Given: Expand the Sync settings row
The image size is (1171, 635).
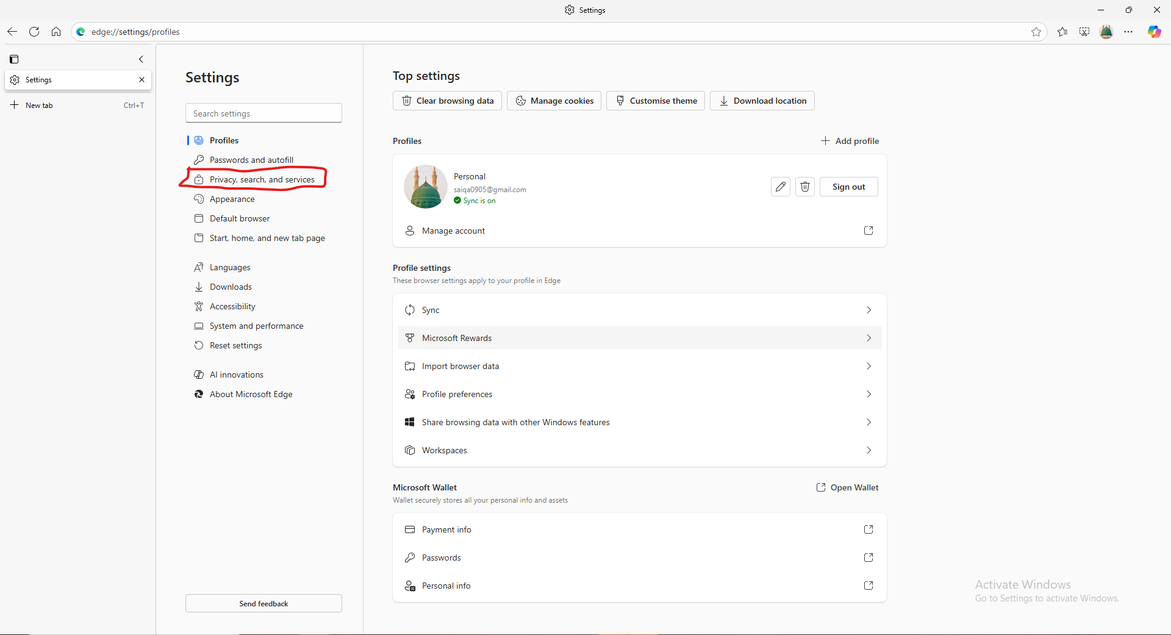Looking at the screenshot, I should [639, 310].
